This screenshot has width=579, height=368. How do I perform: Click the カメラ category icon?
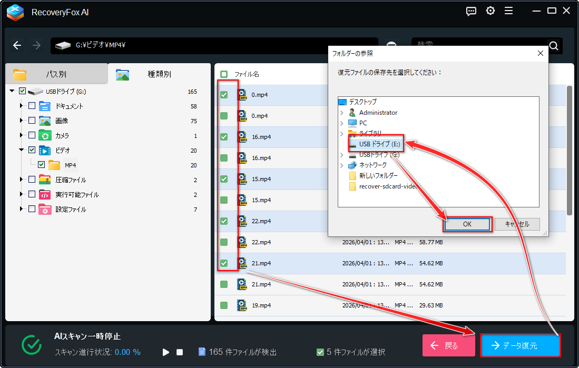pyautogui.click(x=45, y=136)
